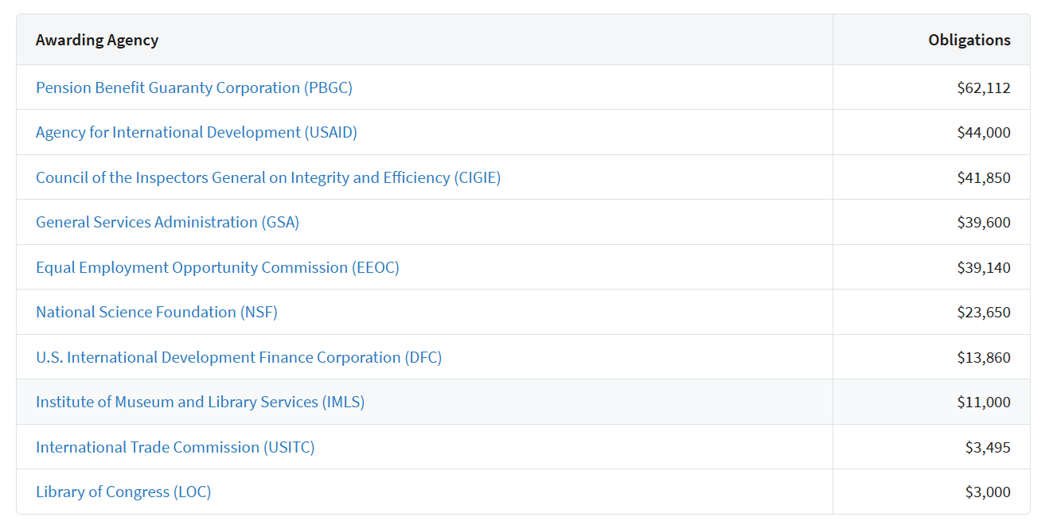
Task: Click the $3,000 Library of Congress amount
Action: point(987,492)
